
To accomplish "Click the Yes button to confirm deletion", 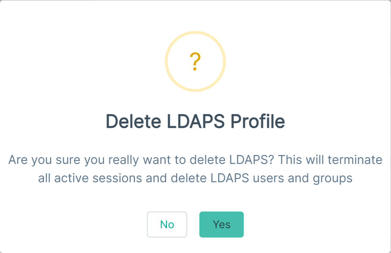I will 221,225.
